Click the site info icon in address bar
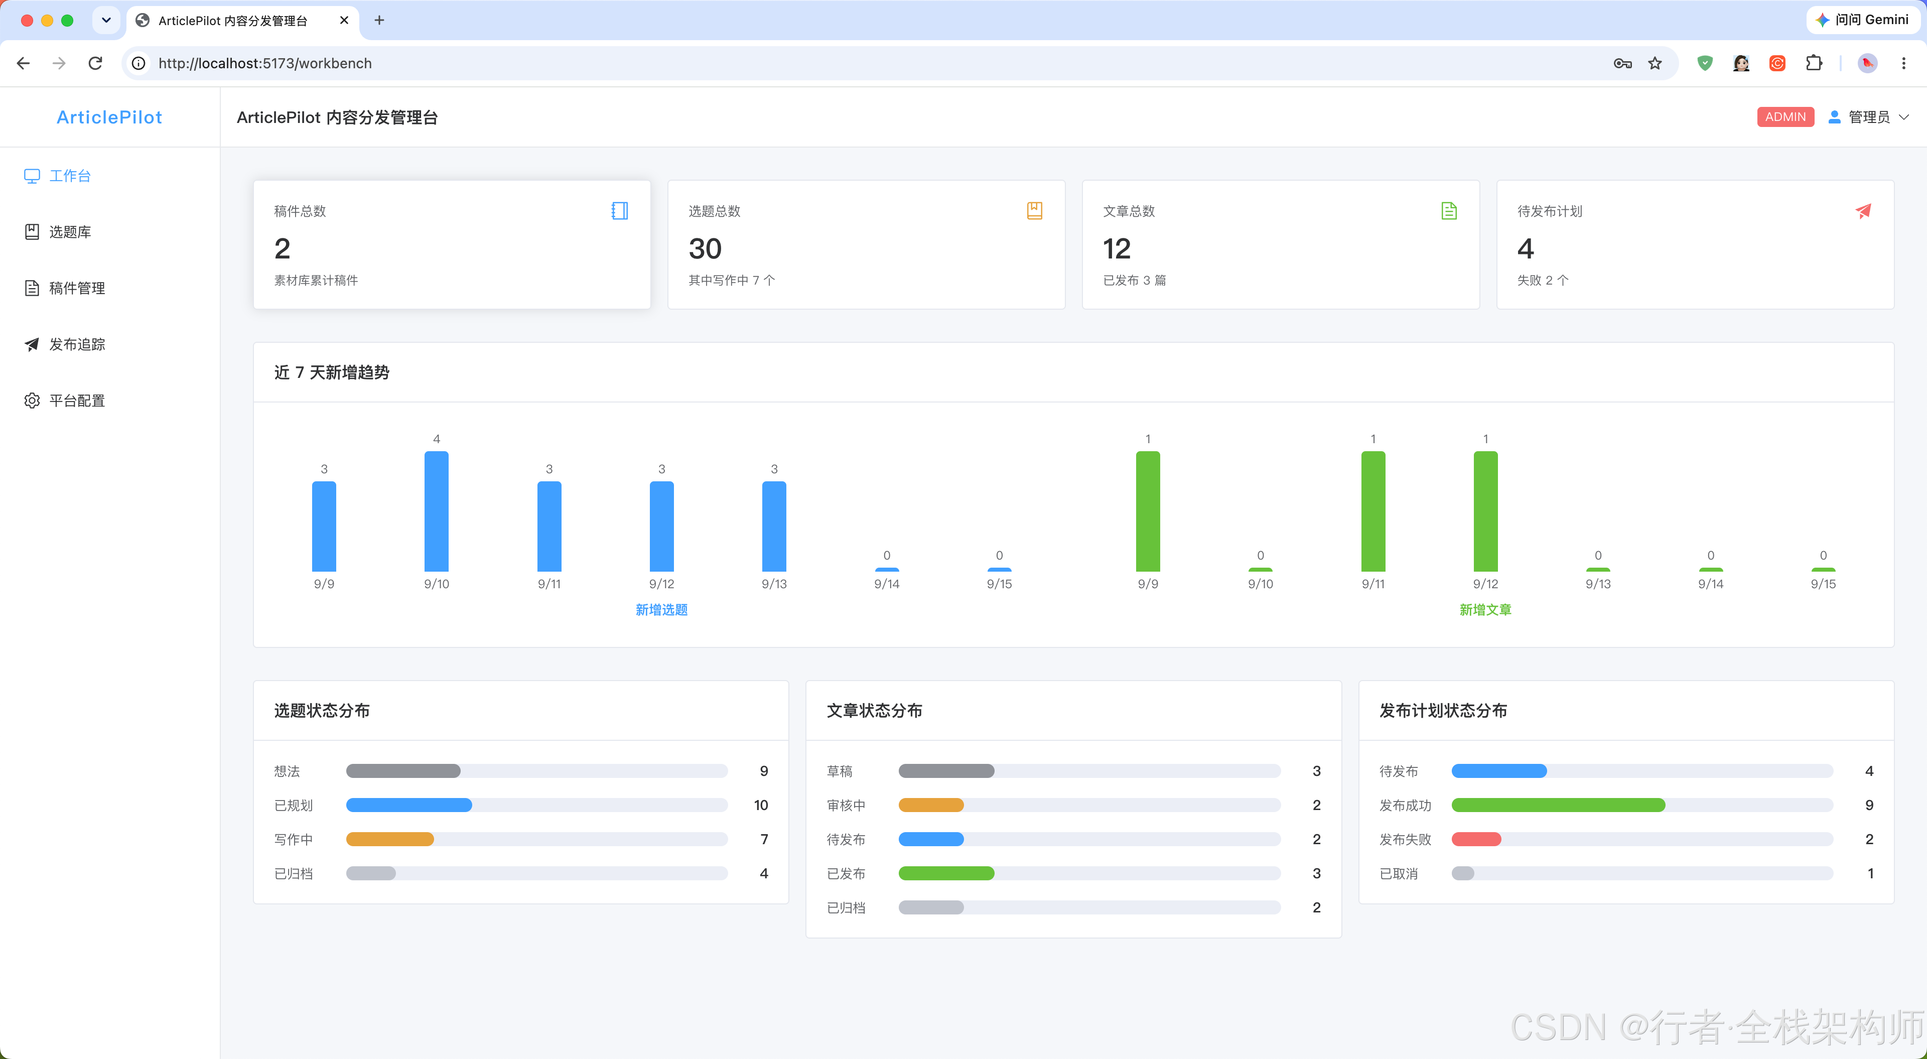 click(139, 64)
